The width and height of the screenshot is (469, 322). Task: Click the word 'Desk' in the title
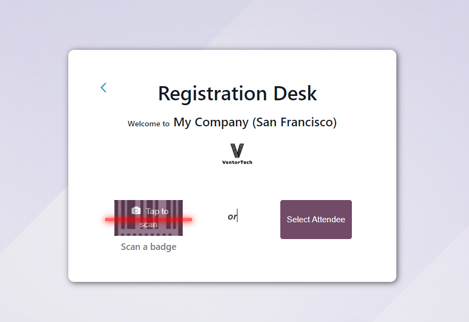[295, 94]
